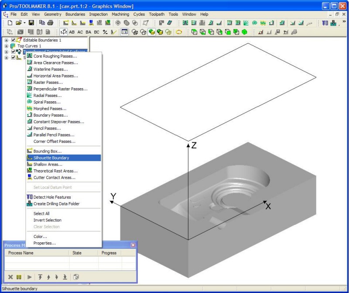
Task: Open Color option in context menu
Action: coord(64,237)
